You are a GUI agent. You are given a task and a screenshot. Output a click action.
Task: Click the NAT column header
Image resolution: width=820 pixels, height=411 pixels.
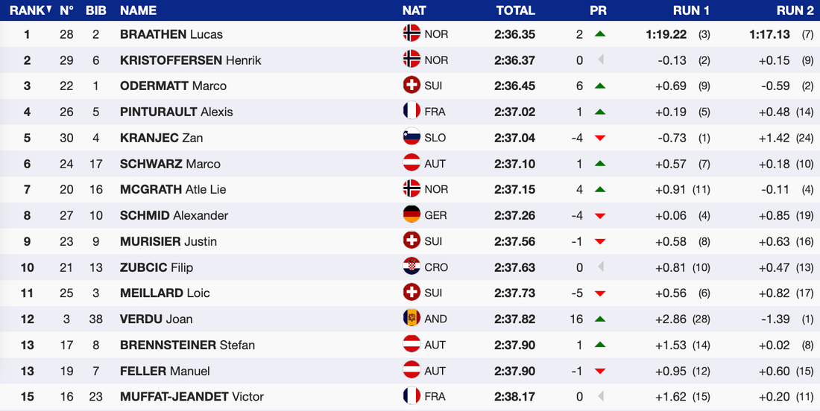[x=414, y=10]
